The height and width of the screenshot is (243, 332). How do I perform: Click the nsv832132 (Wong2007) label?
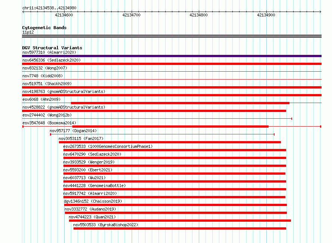tap(45, 68)
